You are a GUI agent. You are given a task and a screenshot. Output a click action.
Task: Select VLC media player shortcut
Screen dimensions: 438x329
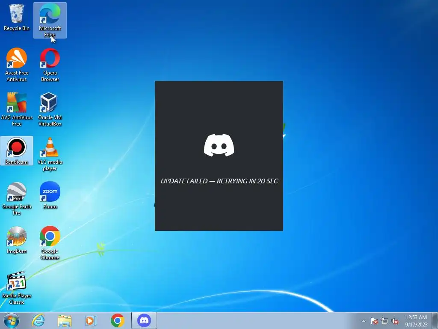coord(50,154)
